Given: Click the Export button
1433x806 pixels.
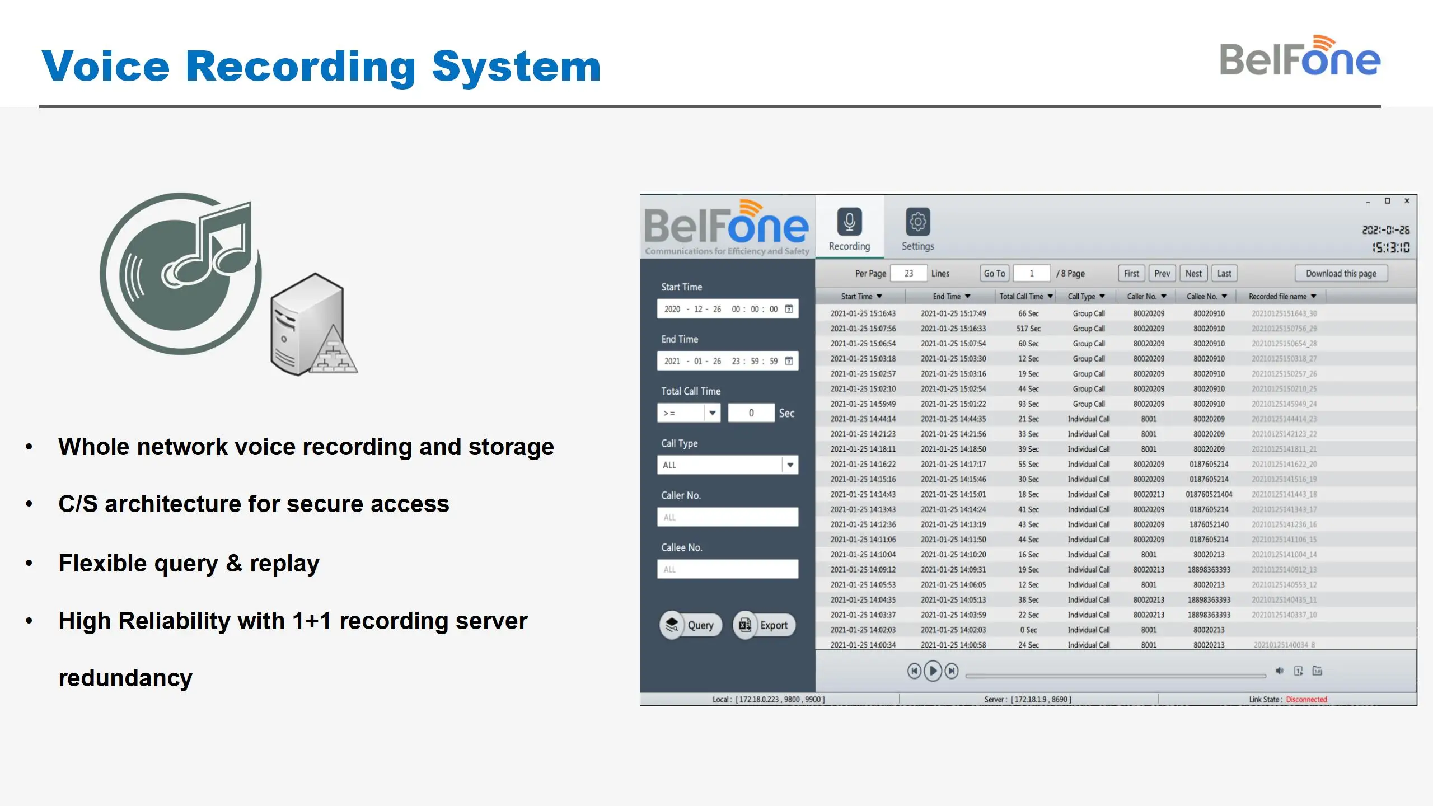Looking at the screenshot, I should click(x=764, y=625).
